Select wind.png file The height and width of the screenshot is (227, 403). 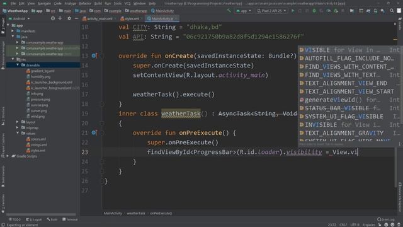coord(35,116)
